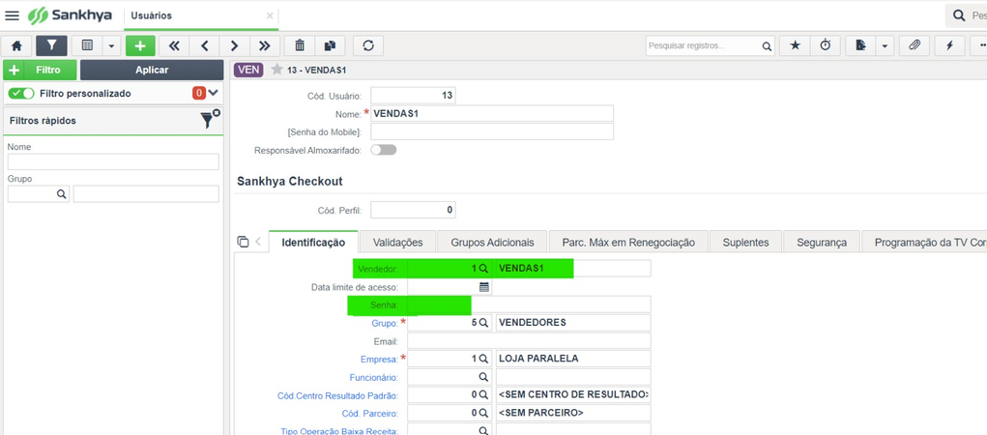Click the Pesquisar registros search field
This screenshot has height=435, width=987.
coord(704,46)
